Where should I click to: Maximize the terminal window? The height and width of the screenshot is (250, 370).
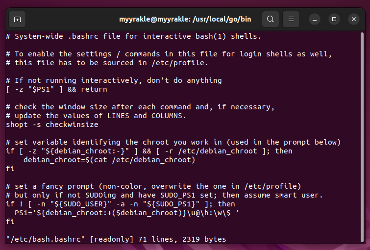click(334, 19)
